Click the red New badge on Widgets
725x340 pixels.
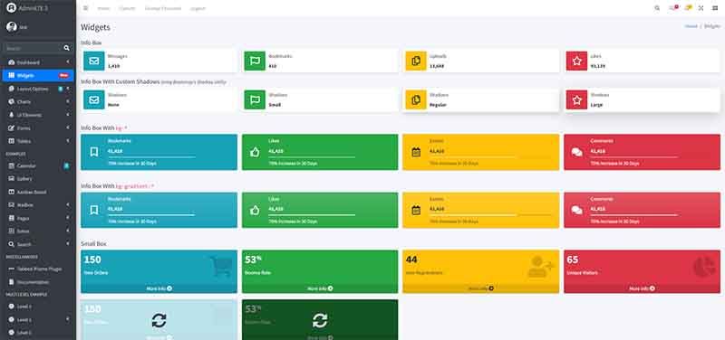tap(63, 75)
